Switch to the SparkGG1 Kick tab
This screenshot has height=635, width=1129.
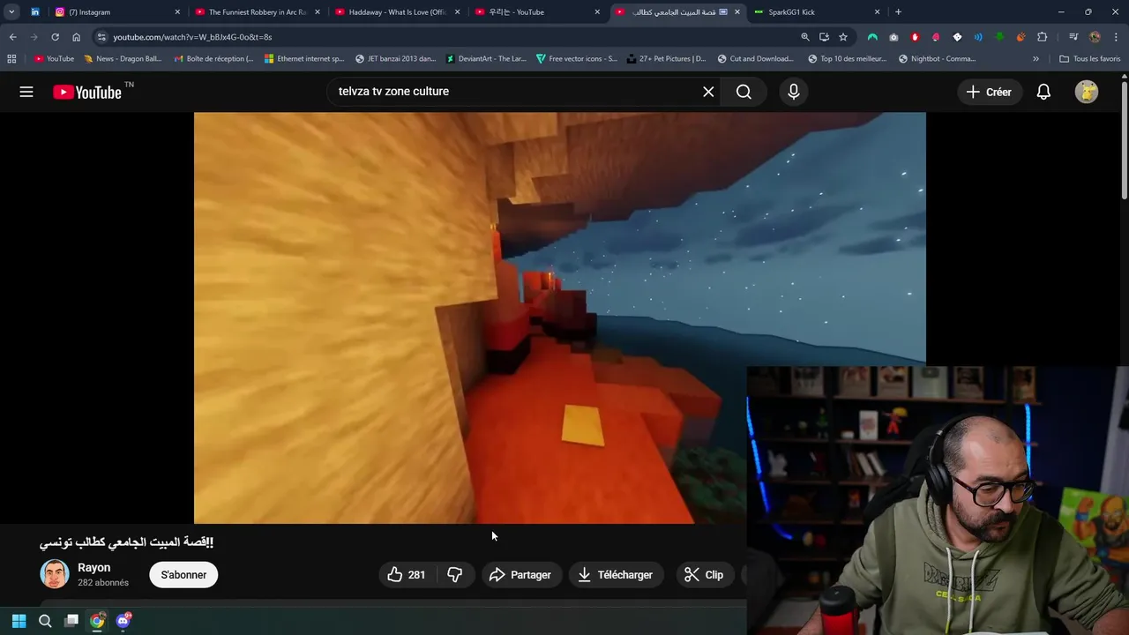pyautogui.click(x=818, y=12)
